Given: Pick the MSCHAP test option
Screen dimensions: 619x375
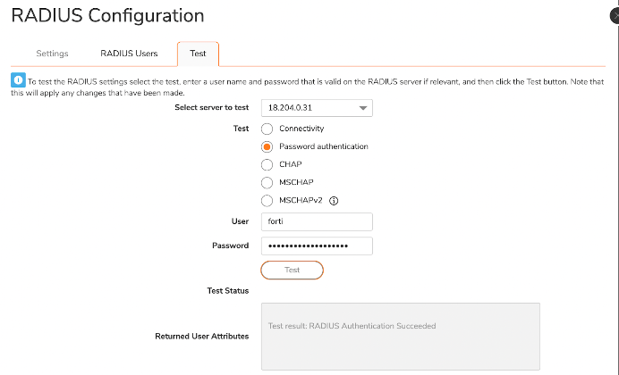Looking at the screenshot, I should tap(267, 182).
